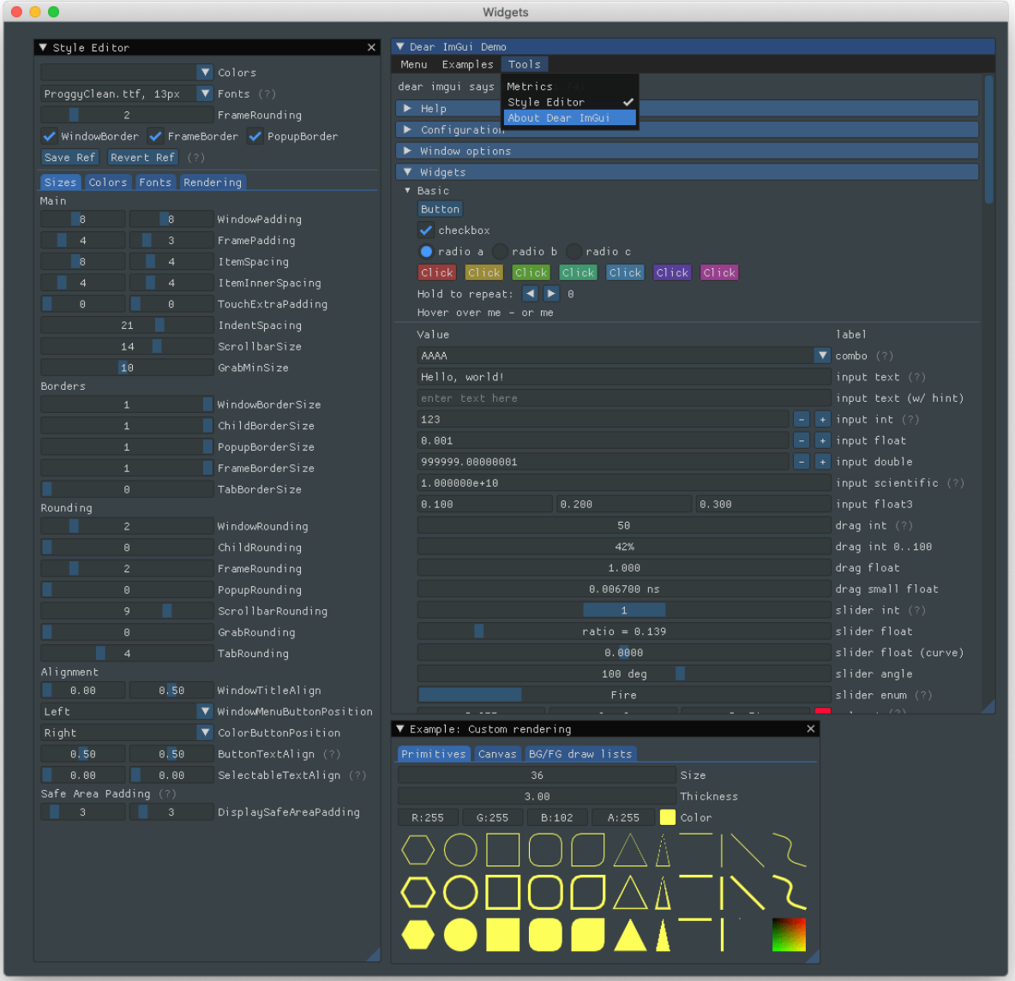Open the Fonts selector dropdown
Image resolution: width=1015 pixels, height=981 pixels.
click(x=205, y=94)
